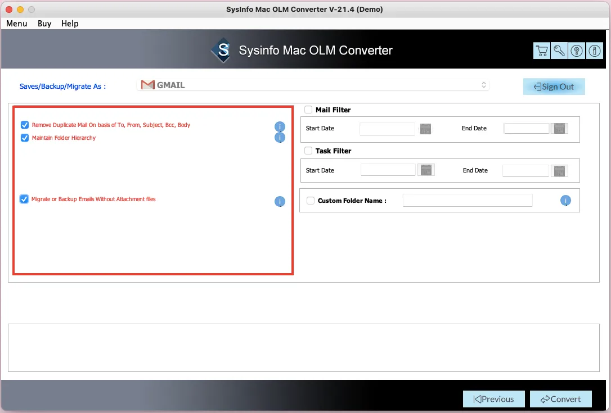The image size is (611, 413).
Task: Click info icon for Remove Duplicate Mail
Action: (280, 126)
